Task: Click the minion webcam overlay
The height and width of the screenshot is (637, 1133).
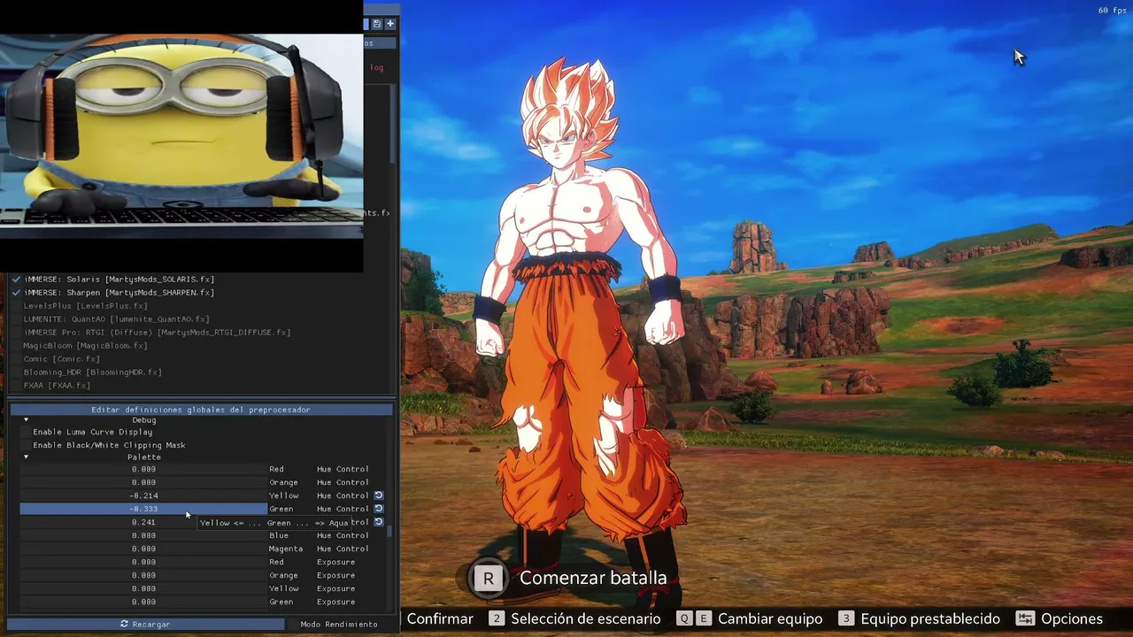Action: coord(181,137)
